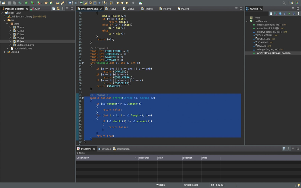The image size is (301, 188).
Task: Create a New Java Class icon
Action: point(51,3)
